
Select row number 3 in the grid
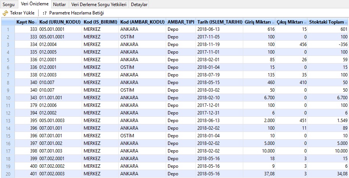pos(8,44)
